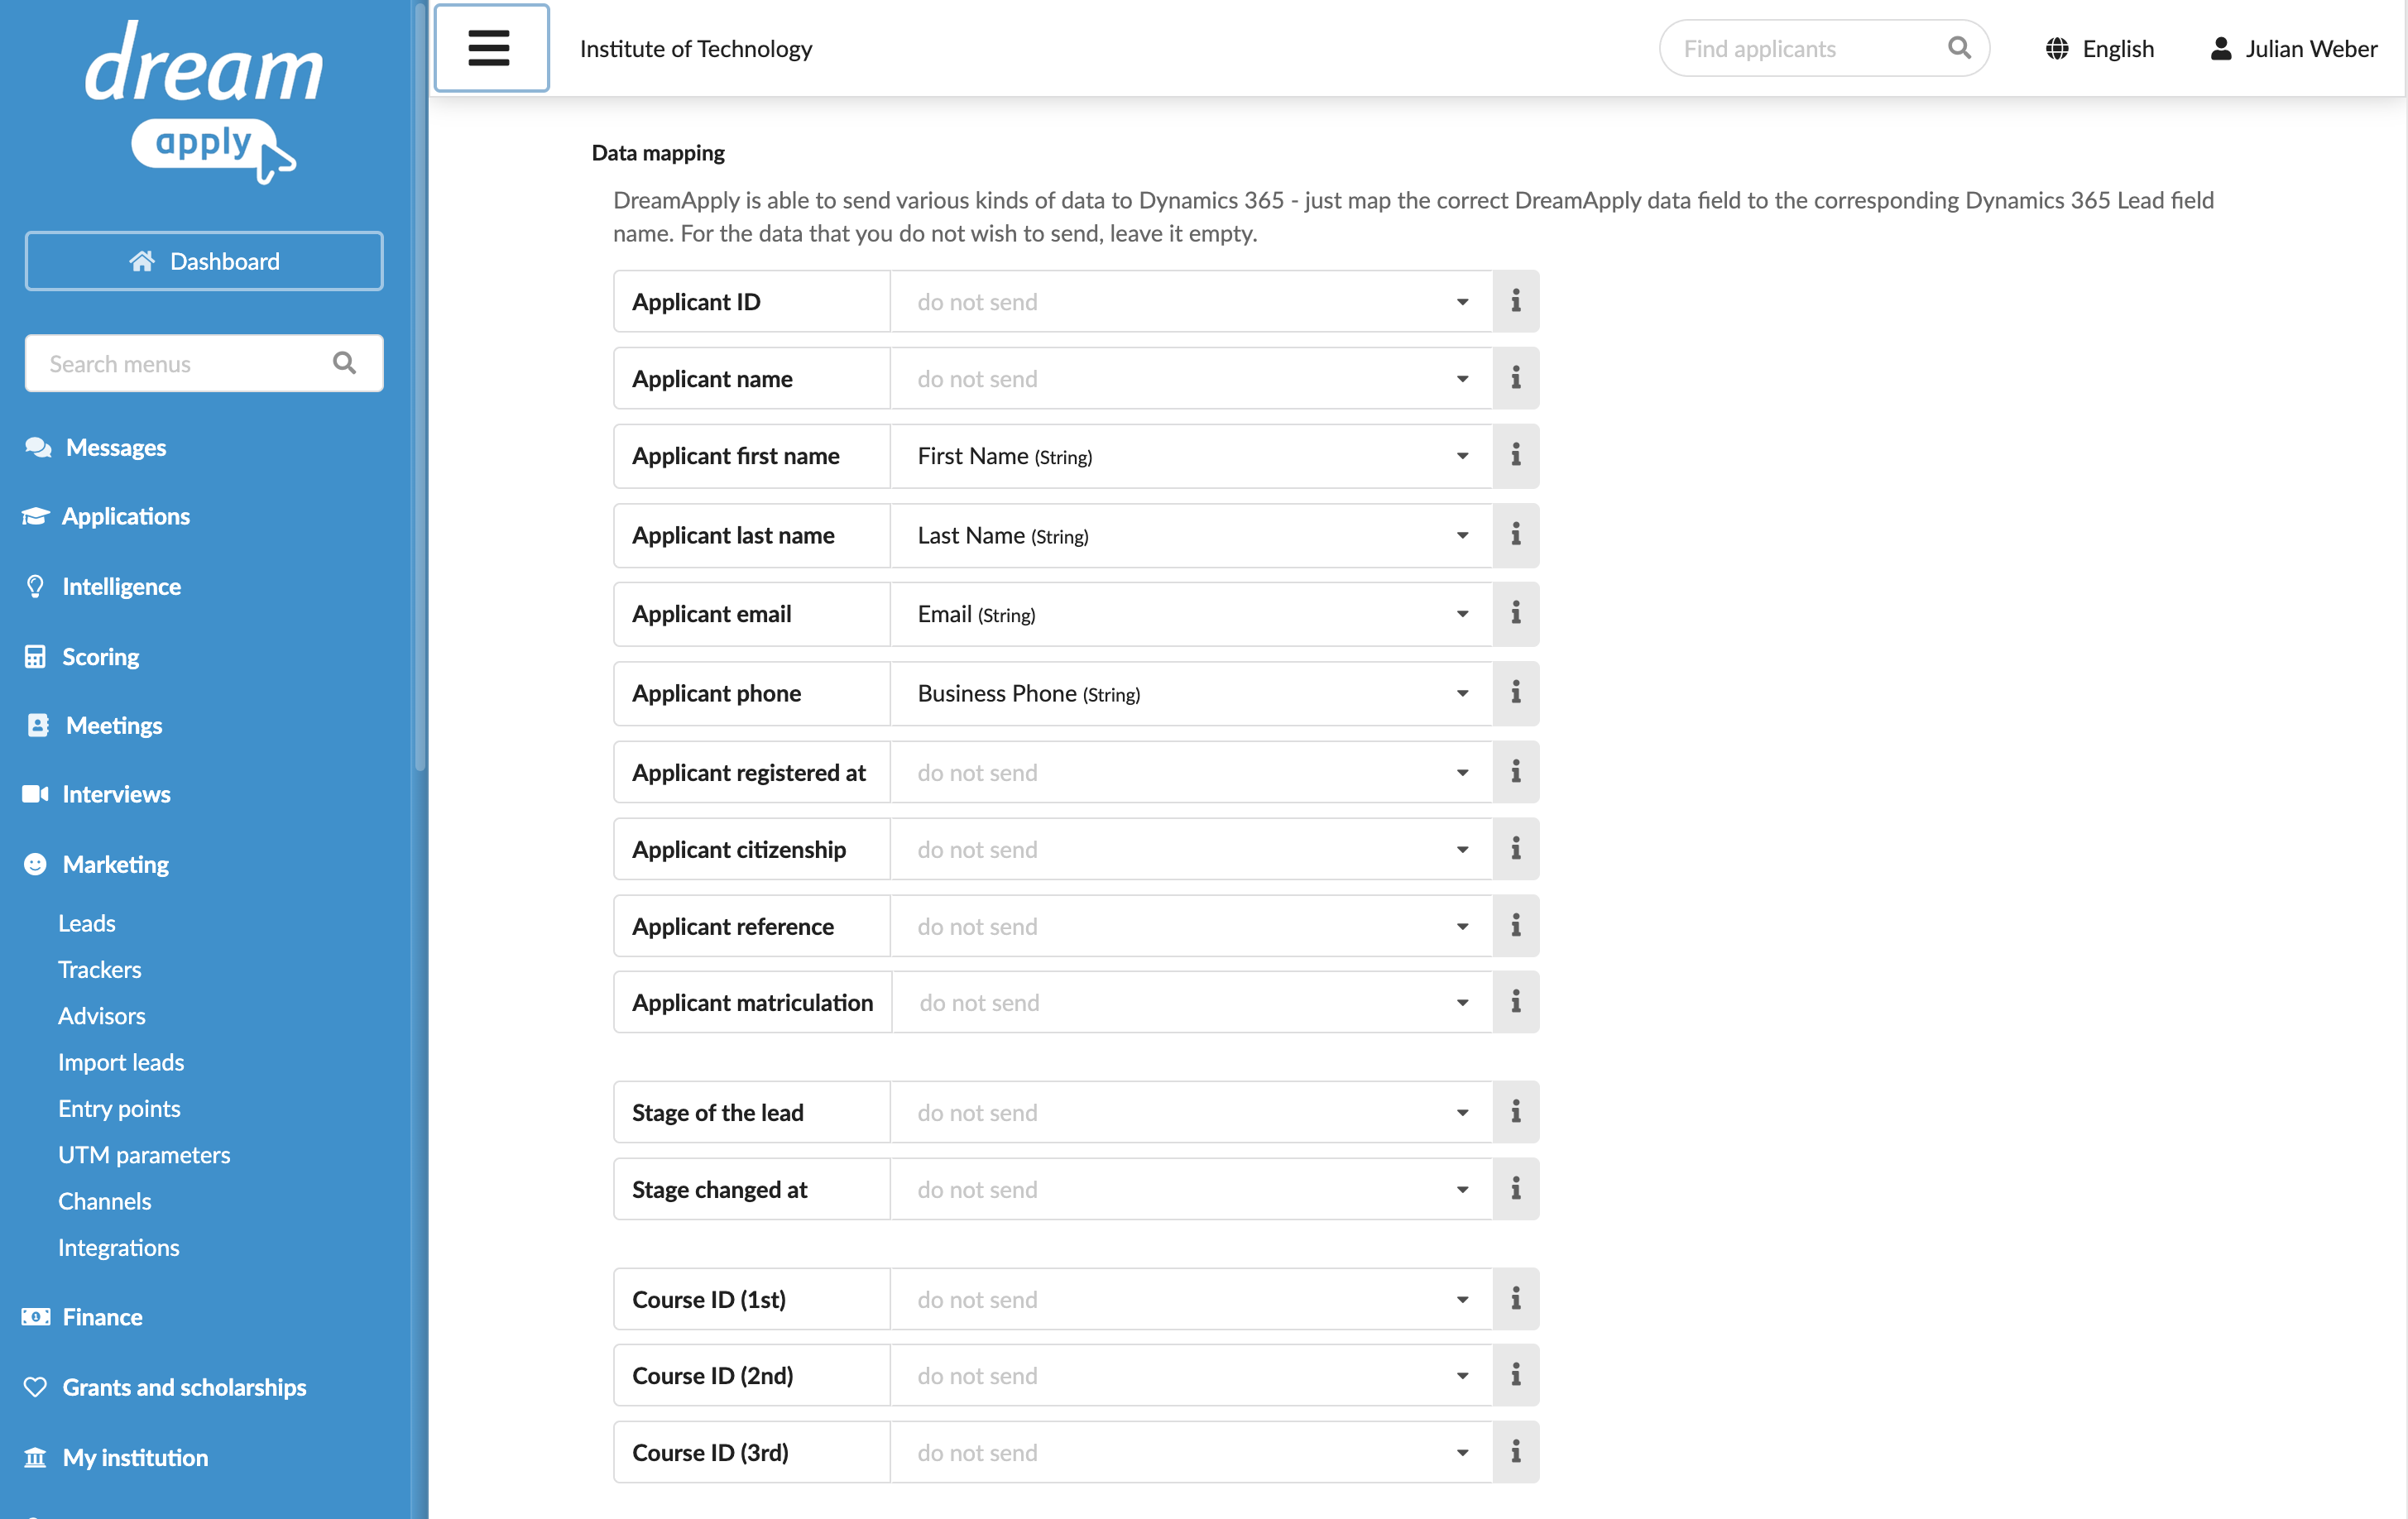Open Interviews menu
Viewport: 2408px width, 1519px height.
pyautogui.click(x=97, y=794)
